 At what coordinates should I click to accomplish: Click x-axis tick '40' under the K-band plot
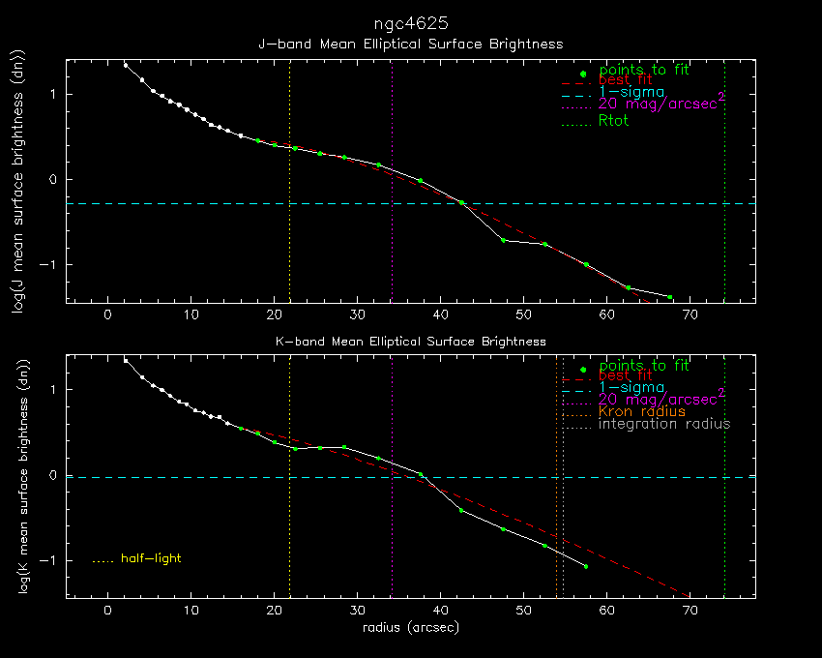pos(440,611)
